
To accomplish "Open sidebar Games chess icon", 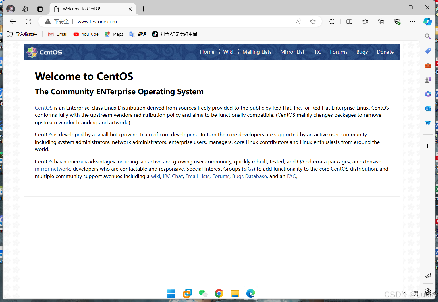I will pos(428,80).
